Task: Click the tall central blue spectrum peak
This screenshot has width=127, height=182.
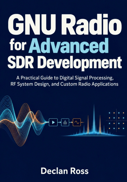Action: 94,120
